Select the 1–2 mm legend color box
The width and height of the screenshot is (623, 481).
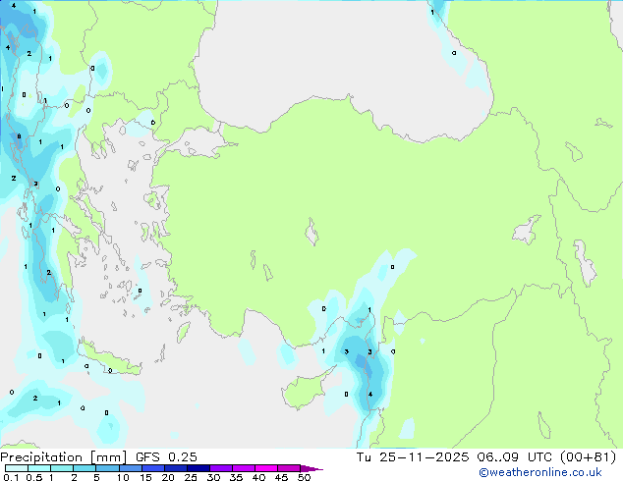click(x=62, y=468)
